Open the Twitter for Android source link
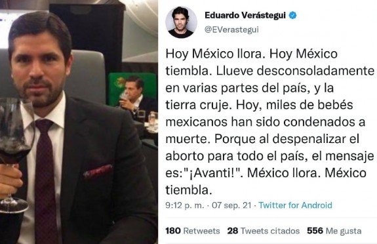Viewport: 377px width, 244px height. (x=295, y=205)
